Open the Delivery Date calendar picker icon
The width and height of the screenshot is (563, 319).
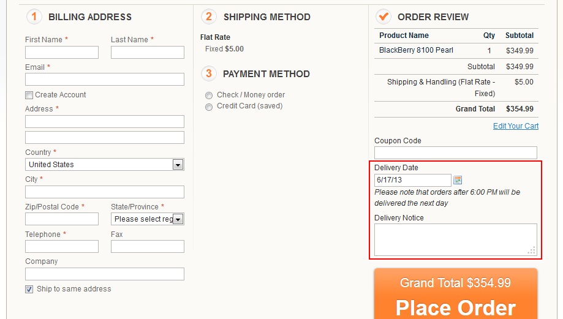tap(458, 180)
